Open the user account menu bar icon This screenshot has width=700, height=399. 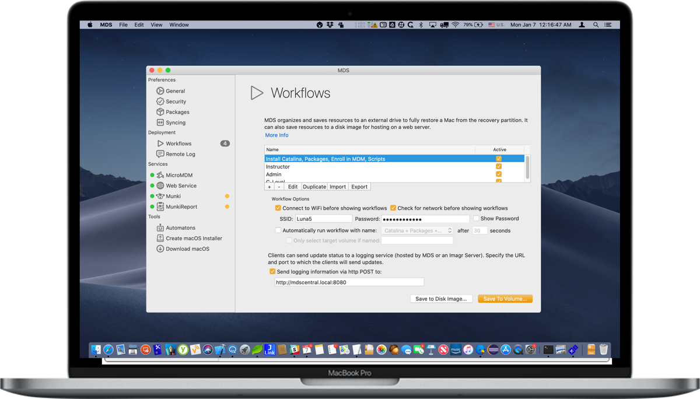(x=582, y=25)
